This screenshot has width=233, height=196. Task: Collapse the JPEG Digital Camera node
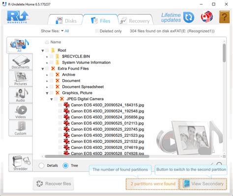pos(52,99)
